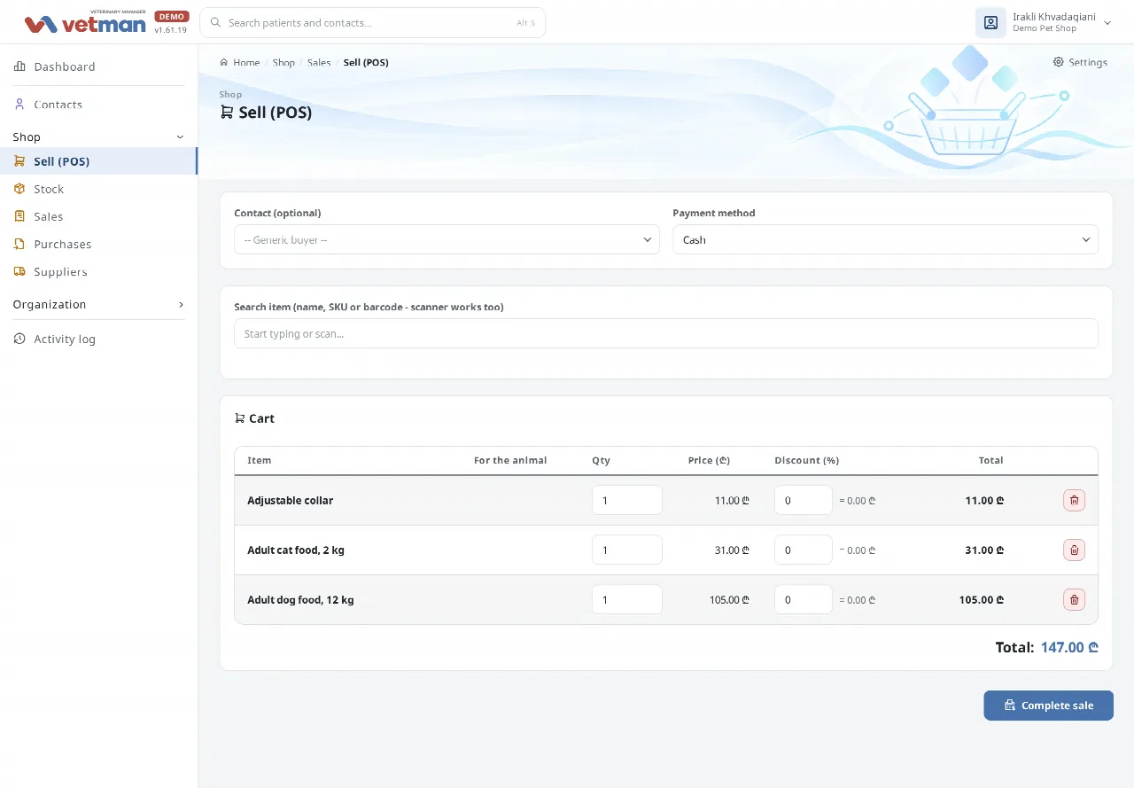Viewport: 1134px width, 788px height.
Task: Open the Contact (optional) dropdown
Action: pos(447,239)
